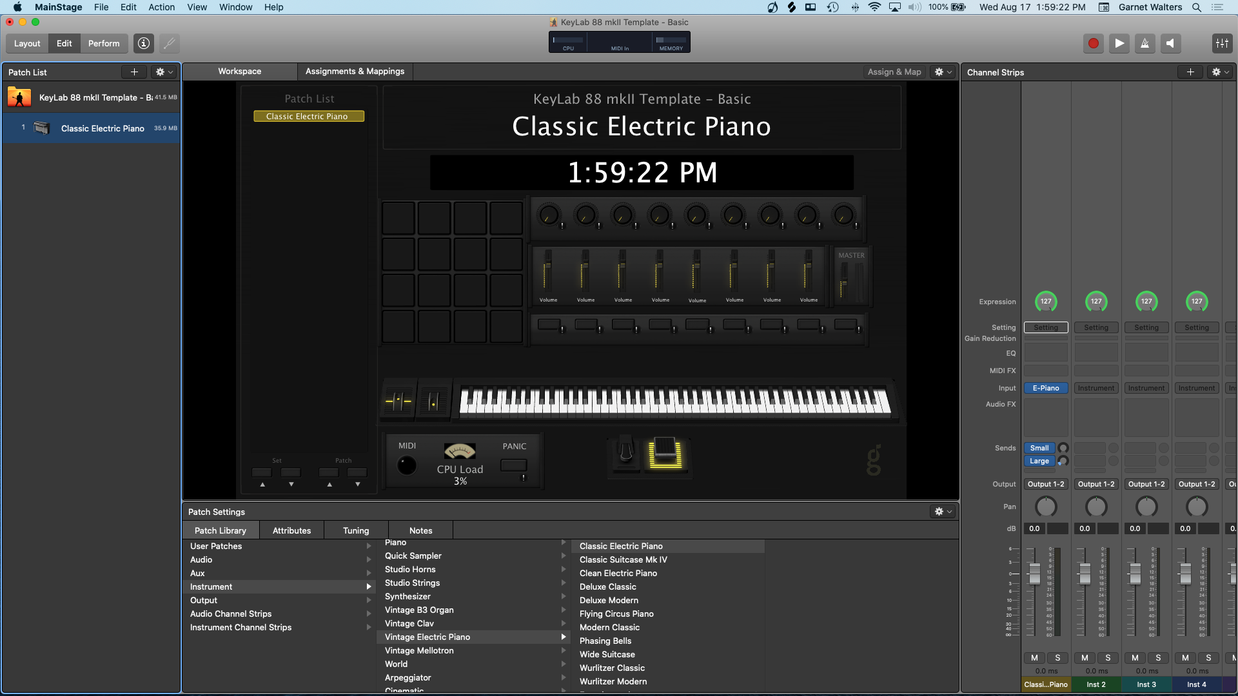Click the Classic Electric Piano patch icon

[41, 128]
